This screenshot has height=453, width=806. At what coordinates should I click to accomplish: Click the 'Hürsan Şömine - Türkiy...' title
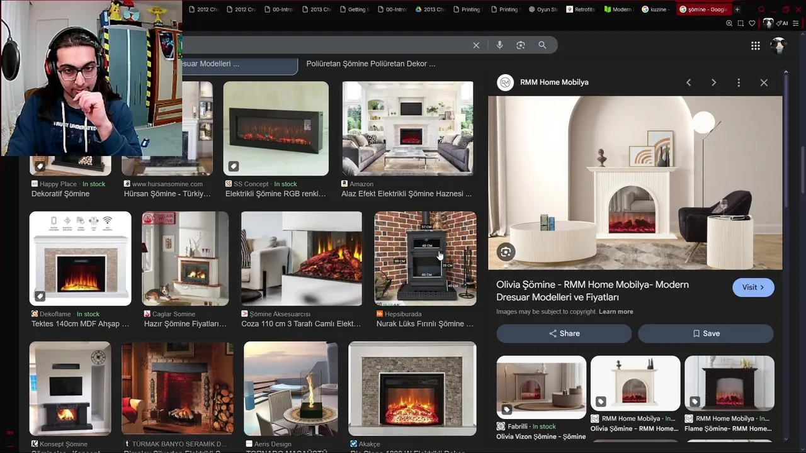click(167, 194)
